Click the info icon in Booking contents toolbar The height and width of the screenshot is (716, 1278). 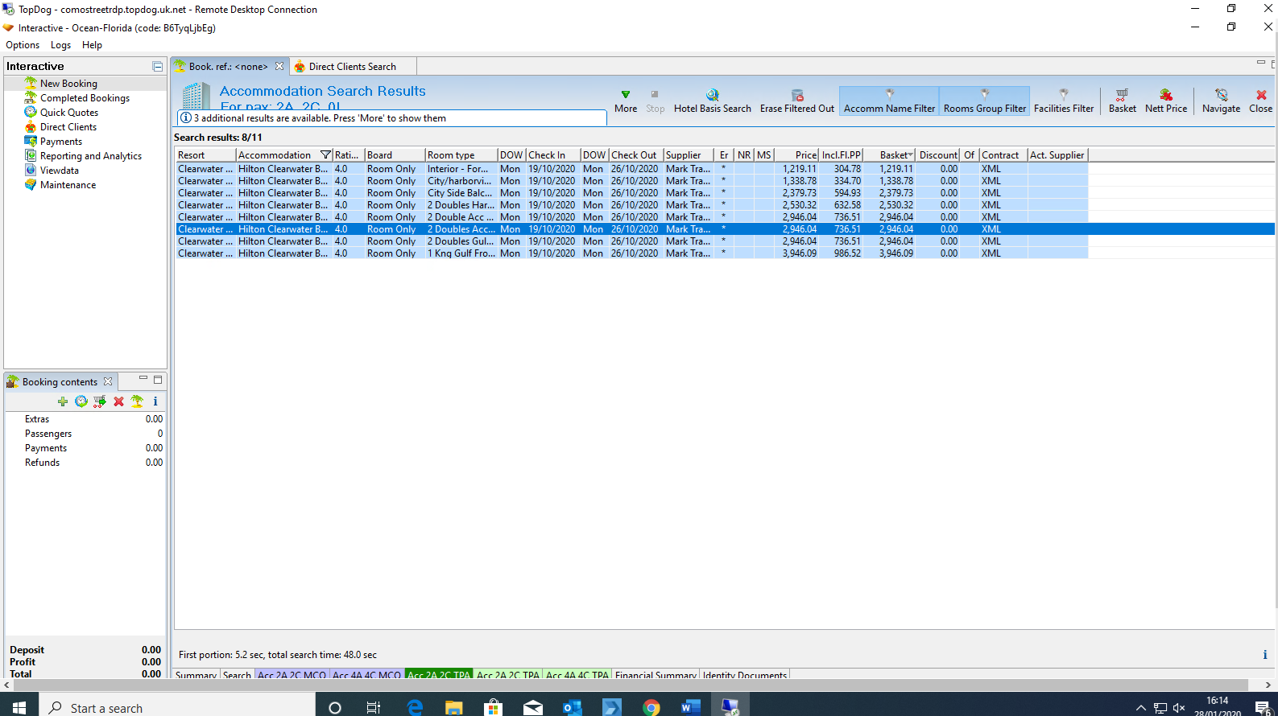[155, 401]
